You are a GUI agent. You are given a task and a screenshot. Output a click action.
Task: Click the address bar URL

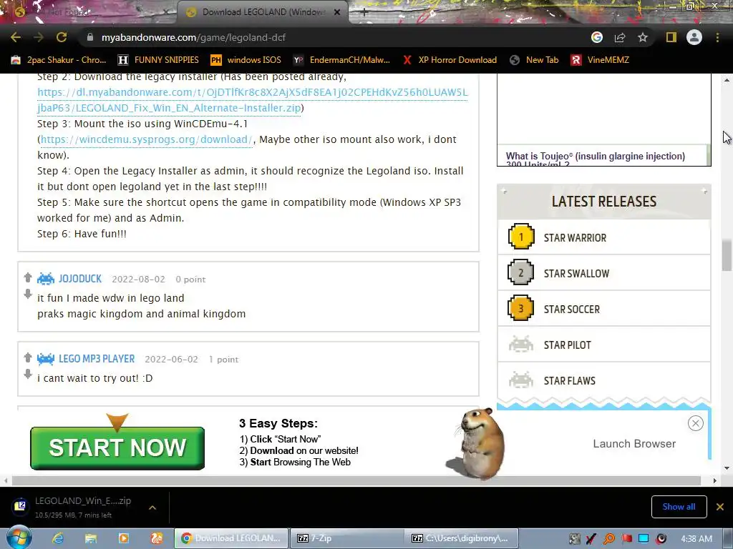(193, 37)
